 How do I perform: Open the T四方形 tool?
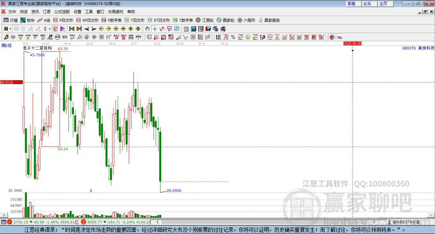coord(135,20)
